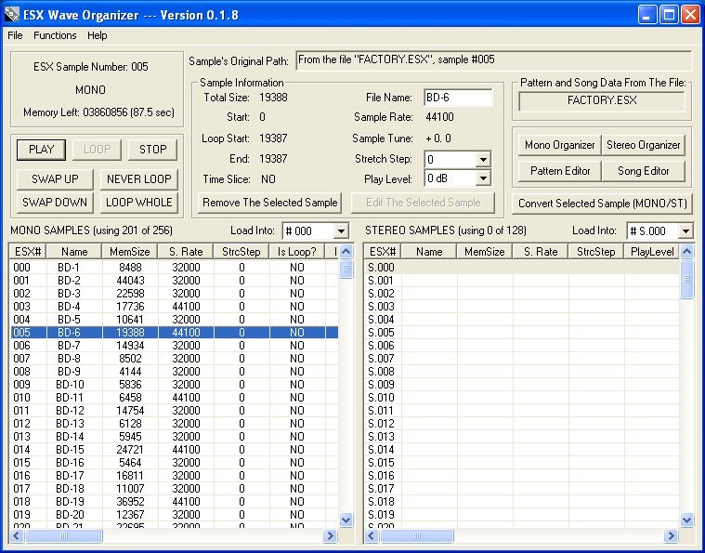Select sample row 001 BD-2
The image size is (705, 553).
(x=174, y=281)
